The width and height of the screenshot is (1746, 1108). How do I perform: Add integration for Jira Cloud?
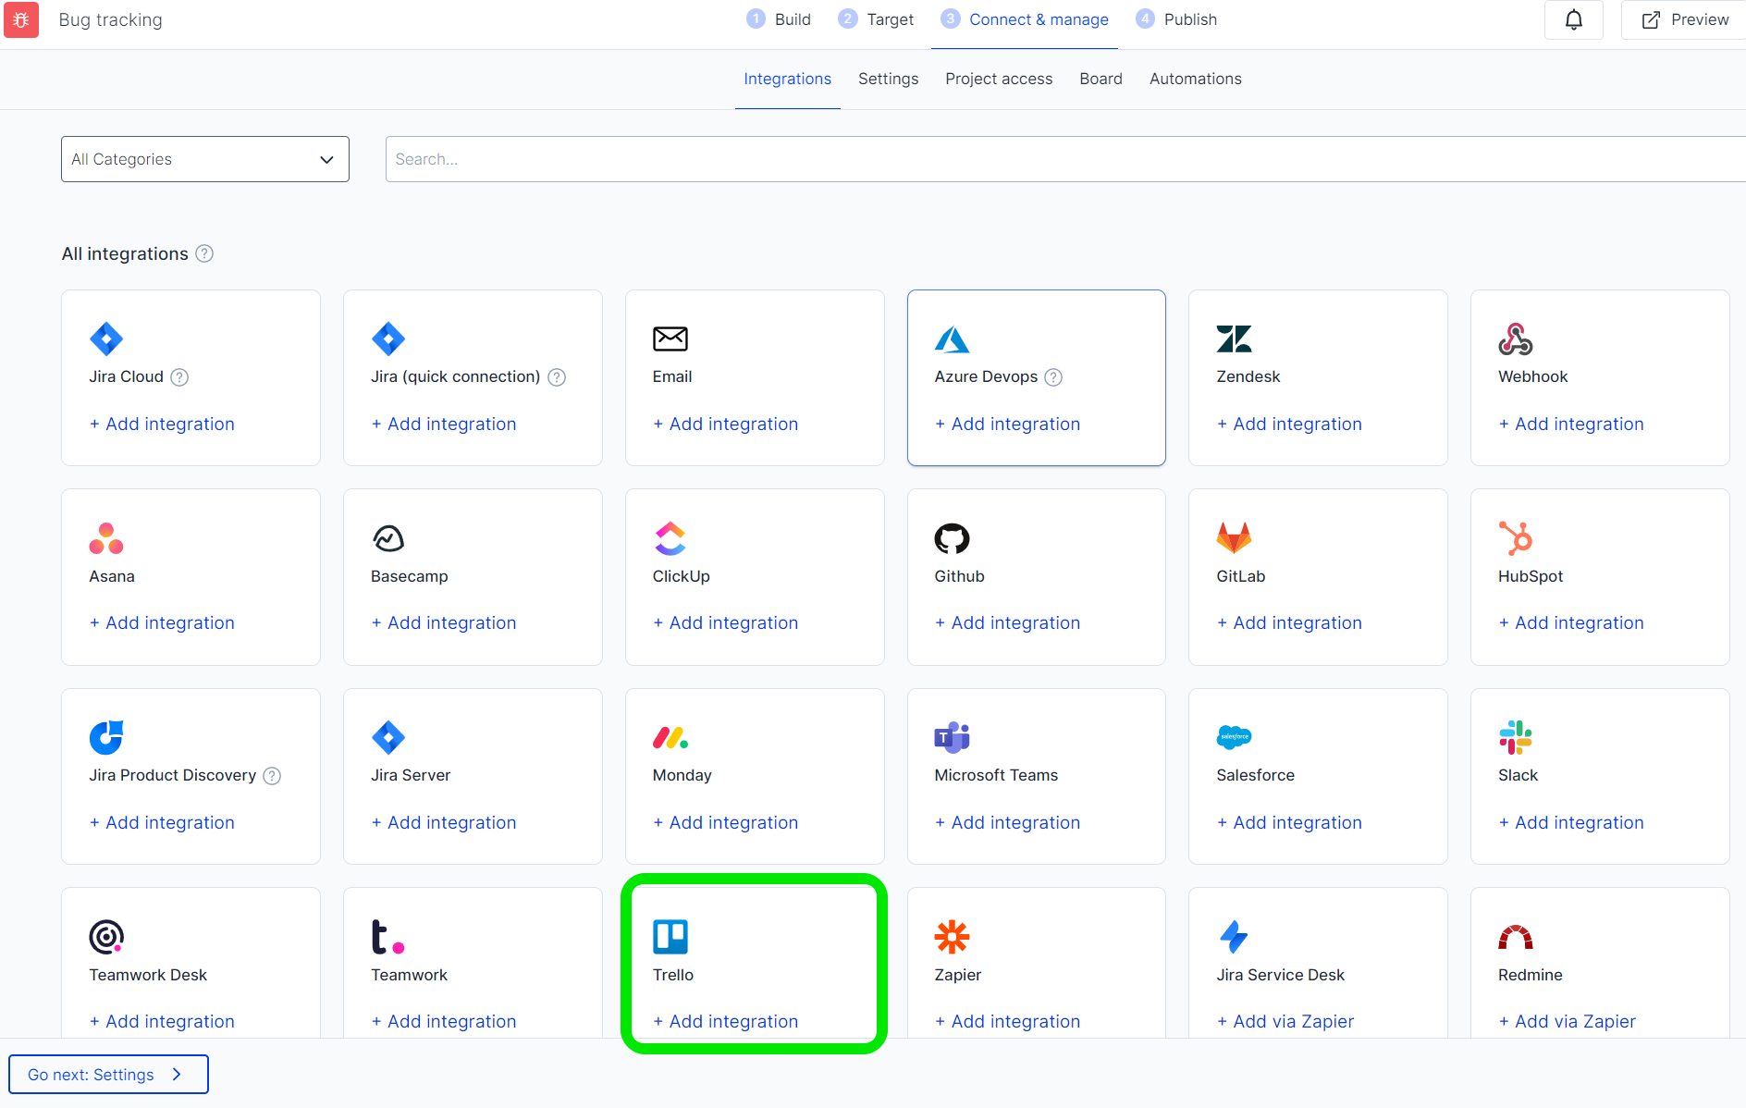click(x=162, y=424)
